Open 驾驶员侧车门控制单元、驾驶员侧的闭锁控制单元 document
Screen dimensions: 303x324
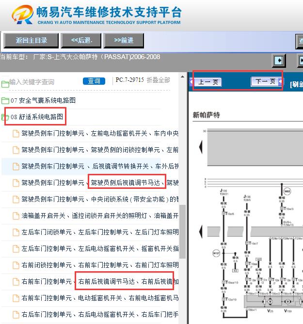click(x=100, y=150)
